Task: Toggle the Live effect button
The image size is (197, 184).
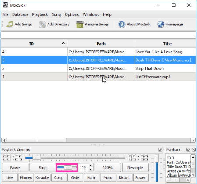Action: pos(10,177)
